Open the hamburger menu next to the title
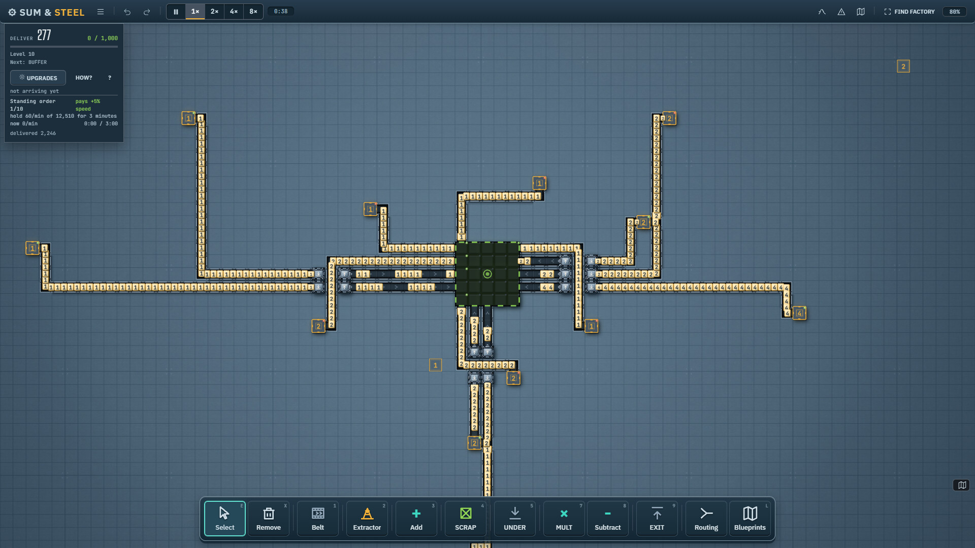975x548 pixels. 101,12
